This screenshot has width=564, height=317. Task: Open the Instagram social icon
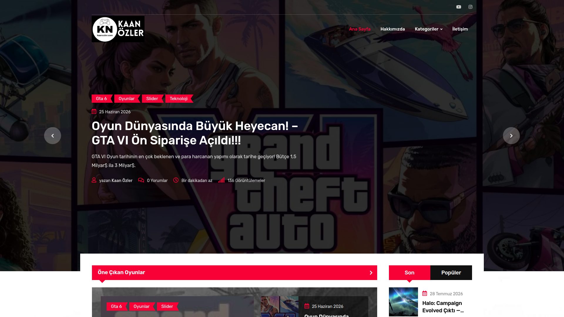(x=470, y=7)
